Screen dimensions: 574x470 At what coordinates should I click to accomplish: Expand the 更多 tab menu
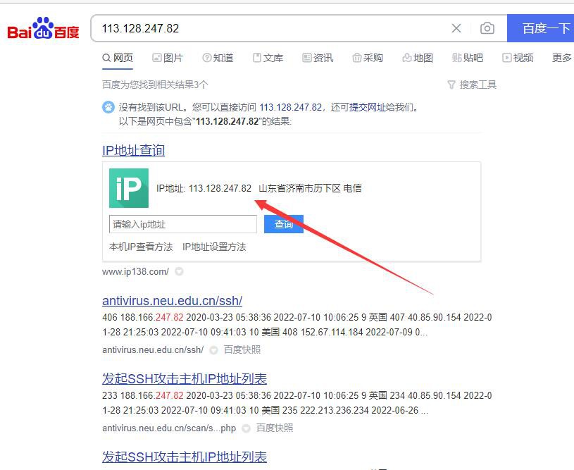(562, 58)
